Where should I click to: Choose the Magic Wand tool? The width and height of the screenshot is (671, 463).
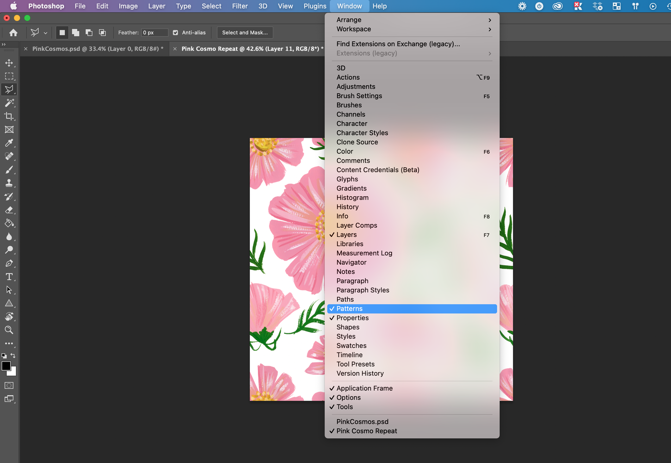[9, 103]
